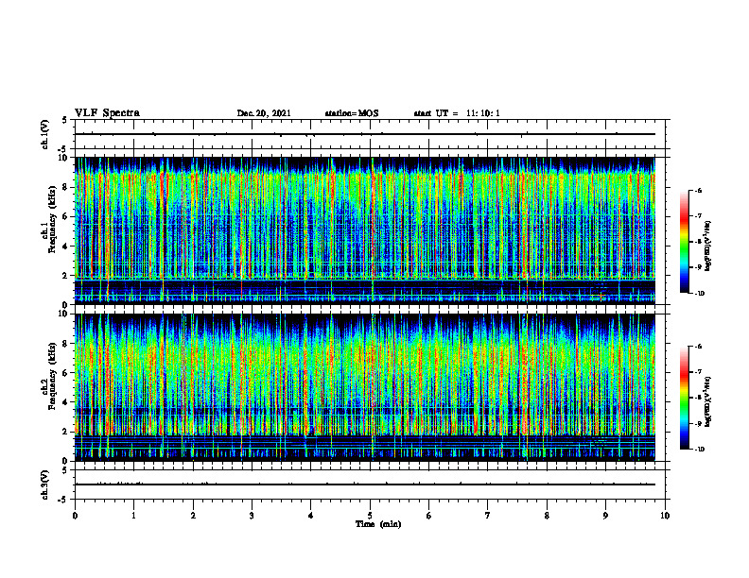Screen dimensions: 749x578
Task: Click the "-10" label on upper color bar
Action: (x=699, y=294)
